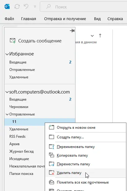Click Создать сообщение button

[x=36, y=41]
